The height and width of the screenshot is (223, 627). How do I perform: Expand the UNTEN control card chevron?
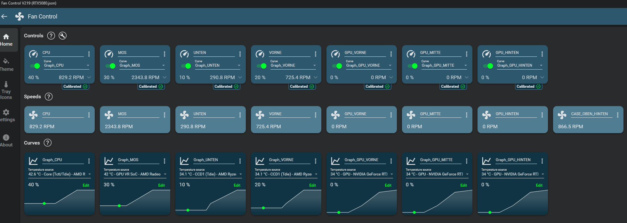coord(240,78)
